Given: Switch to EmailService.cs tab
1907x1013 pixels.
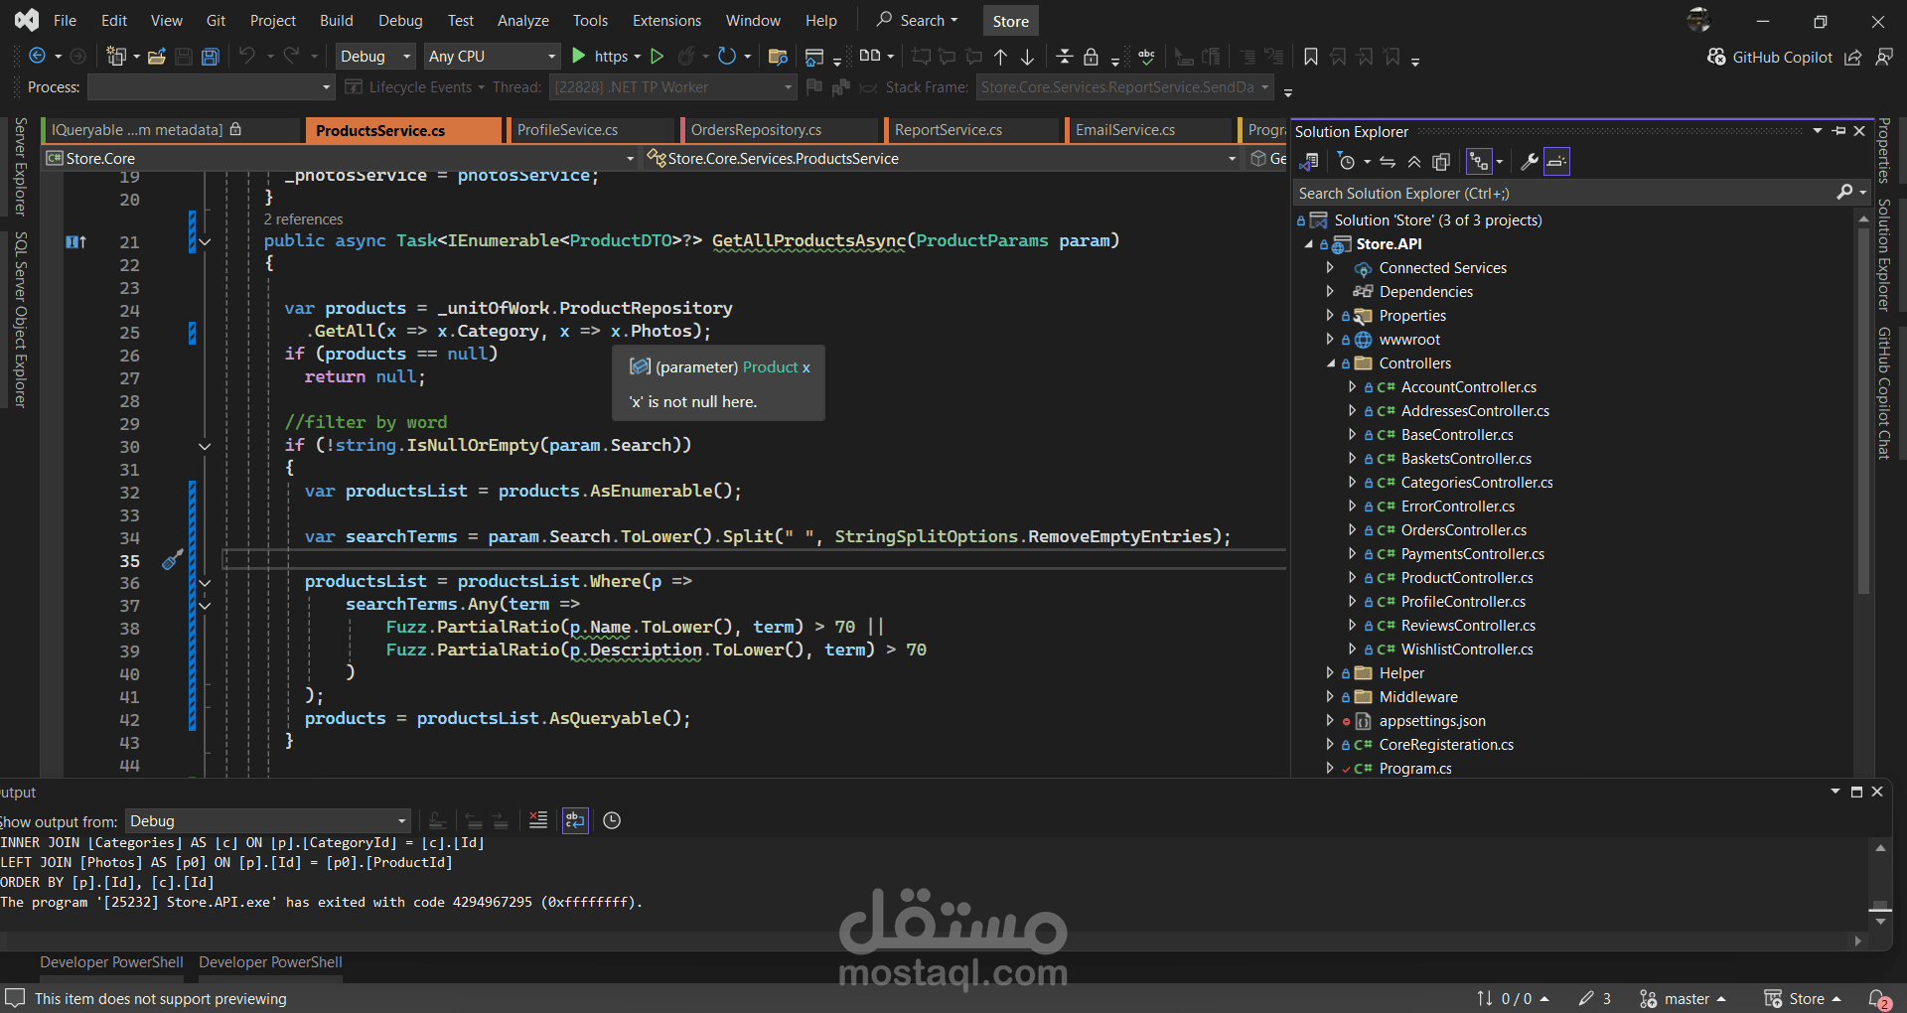Looking at the screenshot, I should point(1125,130).
